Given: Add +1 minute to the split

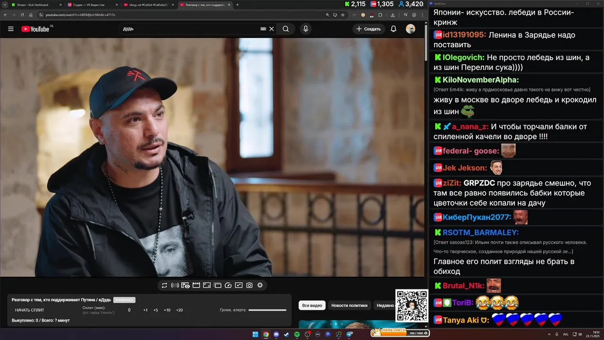Looking at the screenshot, I should pyautogui.click(x=145, y=310).
